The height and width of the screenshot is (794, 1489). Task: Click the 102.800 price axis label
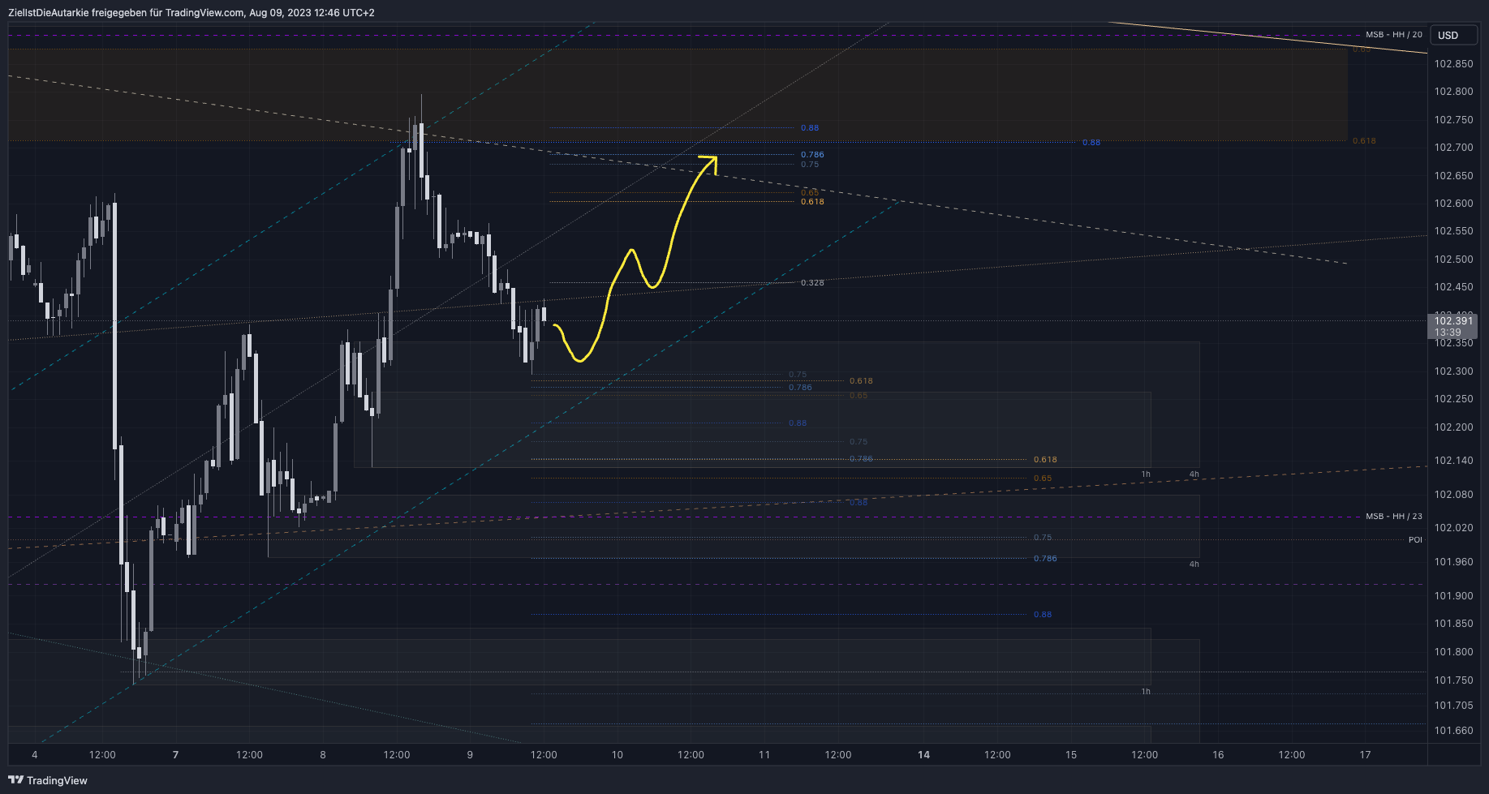coord(1453,92)
